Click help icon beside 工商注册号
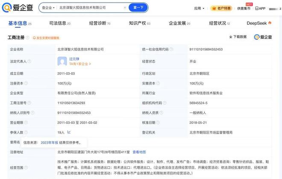This screenshot has width=282, height=179. (29, 103)
